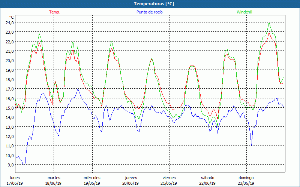The image size is (300, 187).
Task: Click the 18,0 y-axis value
Action: 10,80
